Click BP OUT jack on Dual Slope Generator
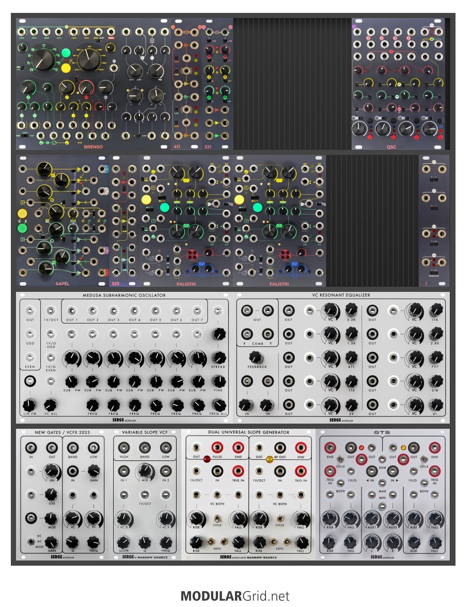Image resolution: width=471 pixels, height=607 pixels. click(x=280, y=448)
